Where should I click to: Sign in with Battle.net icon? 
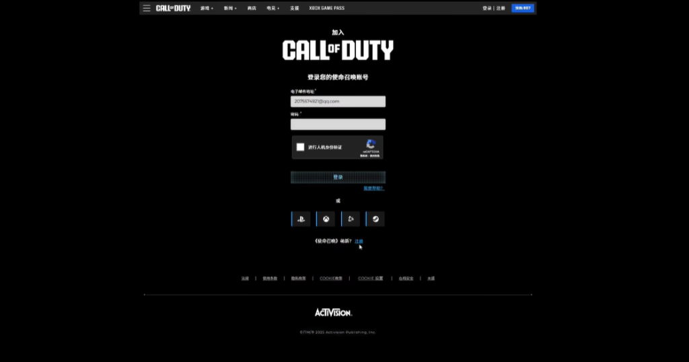(x=351, y=219)
